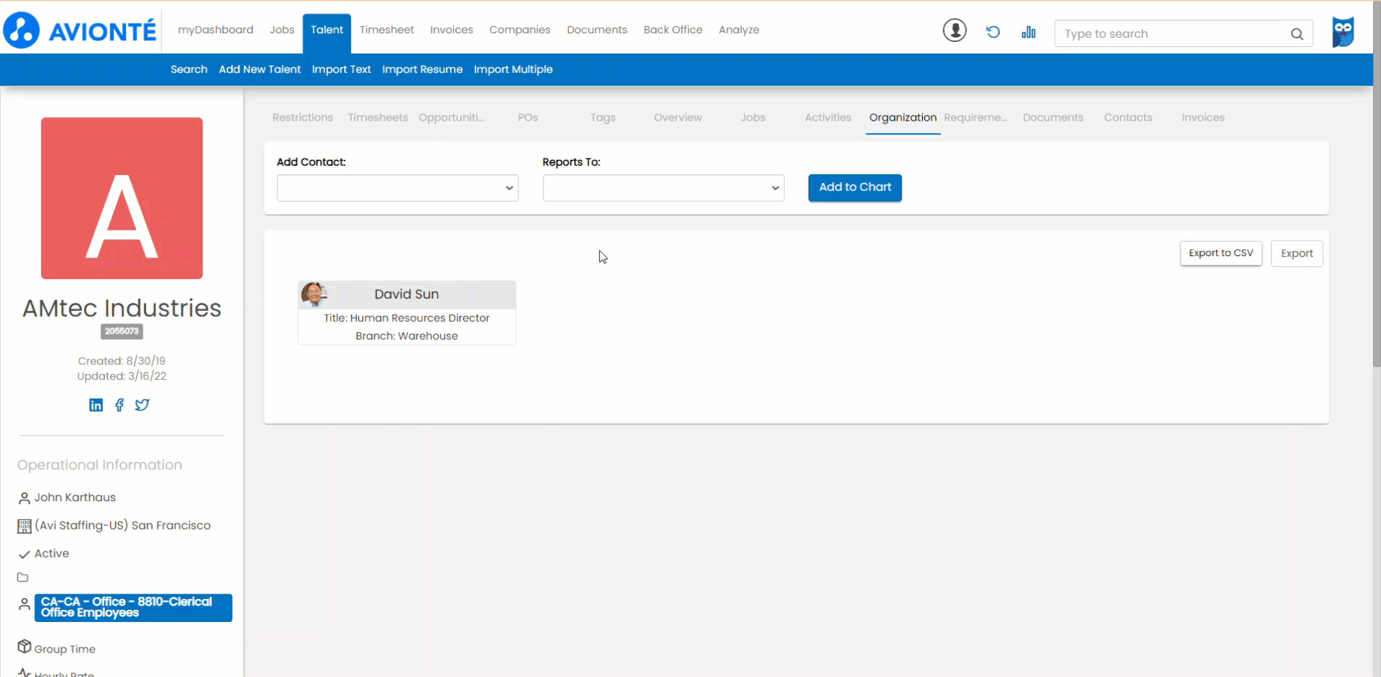Focus the Type to search field
The height and width of the screenshot is (677, 1381).
1183,34
